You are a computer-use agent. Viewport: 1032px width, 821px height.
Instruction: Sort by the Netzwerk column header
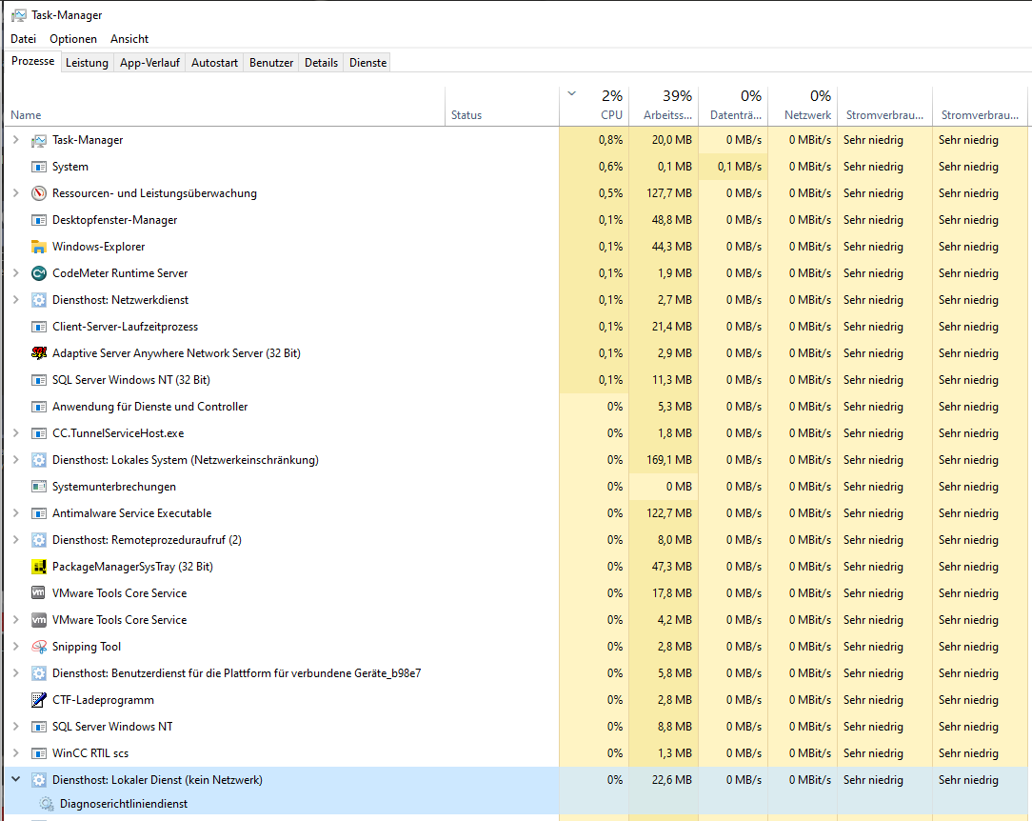803,106
